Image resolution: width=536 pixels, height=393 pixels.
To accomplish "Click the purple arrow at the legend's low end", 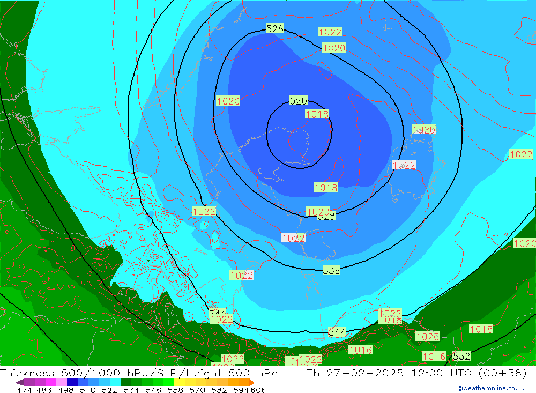I will pyautogui.click(x=19, y=382).
